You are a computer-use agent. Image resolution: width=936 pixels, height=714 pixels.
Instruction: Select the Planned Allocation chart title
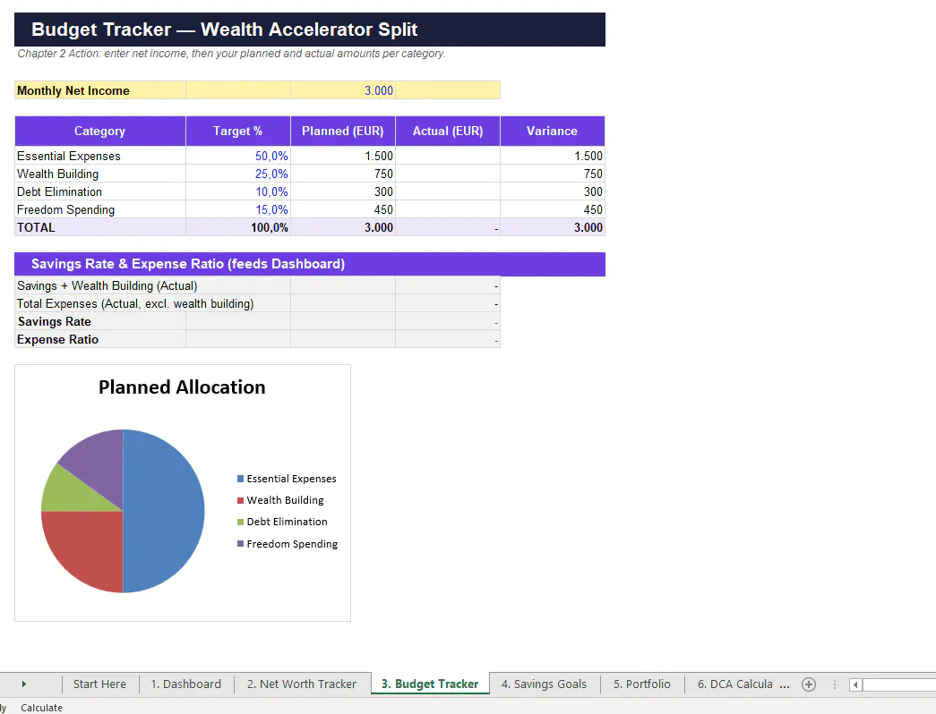[x=182, y=387]
